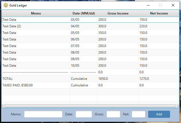Screen dimensions: 181x123
Task: Sort by Date (MM/dd) column header
Action: coord(84,13)
